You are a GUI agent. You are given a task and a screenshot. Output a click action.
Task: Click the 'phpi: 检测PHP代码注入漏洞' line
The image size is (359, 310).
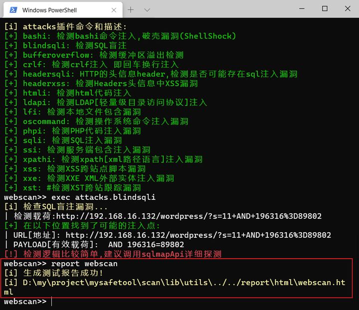pos(73,131)
